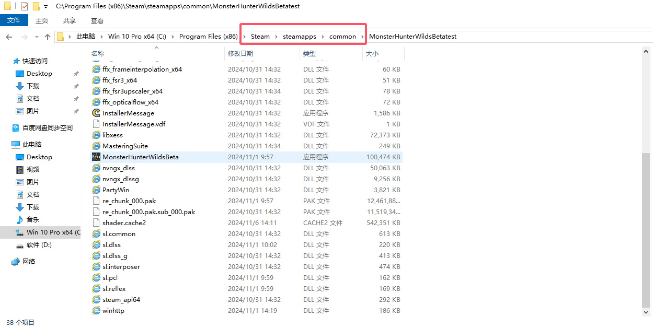Click the MasteringSuite DLL file icon
Image resolution: width=653 pixels, height=328 pixels.
[x=96, y=146]
